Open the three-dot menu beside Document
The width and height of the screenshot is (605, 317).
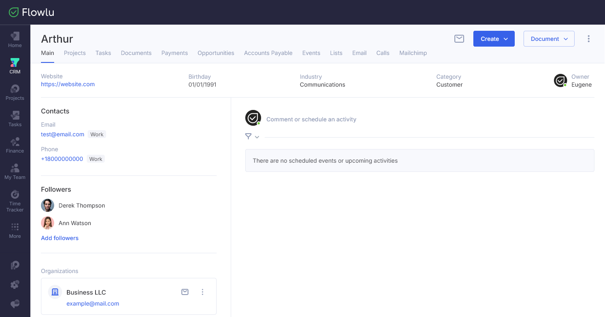point(589,39)
